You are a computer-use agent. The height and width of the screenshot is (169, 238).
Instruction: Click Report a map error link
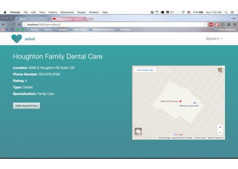216,138
